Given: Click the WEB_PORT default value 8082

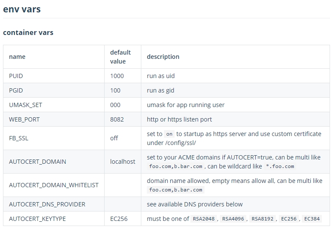Looking at the screenshot, I should 117,119.
